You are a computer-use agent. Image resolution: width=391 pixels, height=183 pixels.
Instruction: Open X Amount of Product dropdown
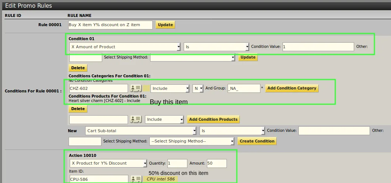tap(125, 46)
